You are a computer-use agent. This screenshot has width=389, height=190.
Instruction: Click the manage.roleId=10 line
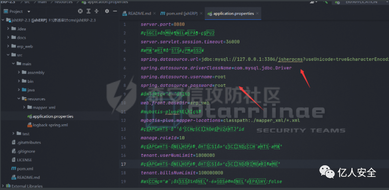(x=163, y=138)
